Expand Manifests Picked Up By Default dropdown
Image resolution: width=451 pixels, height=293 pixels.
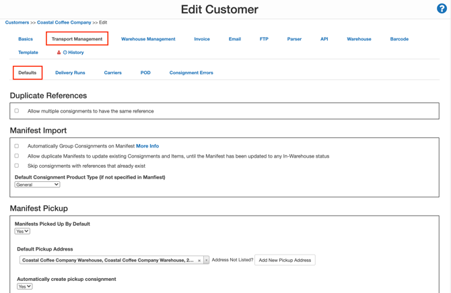click(22, 231)
